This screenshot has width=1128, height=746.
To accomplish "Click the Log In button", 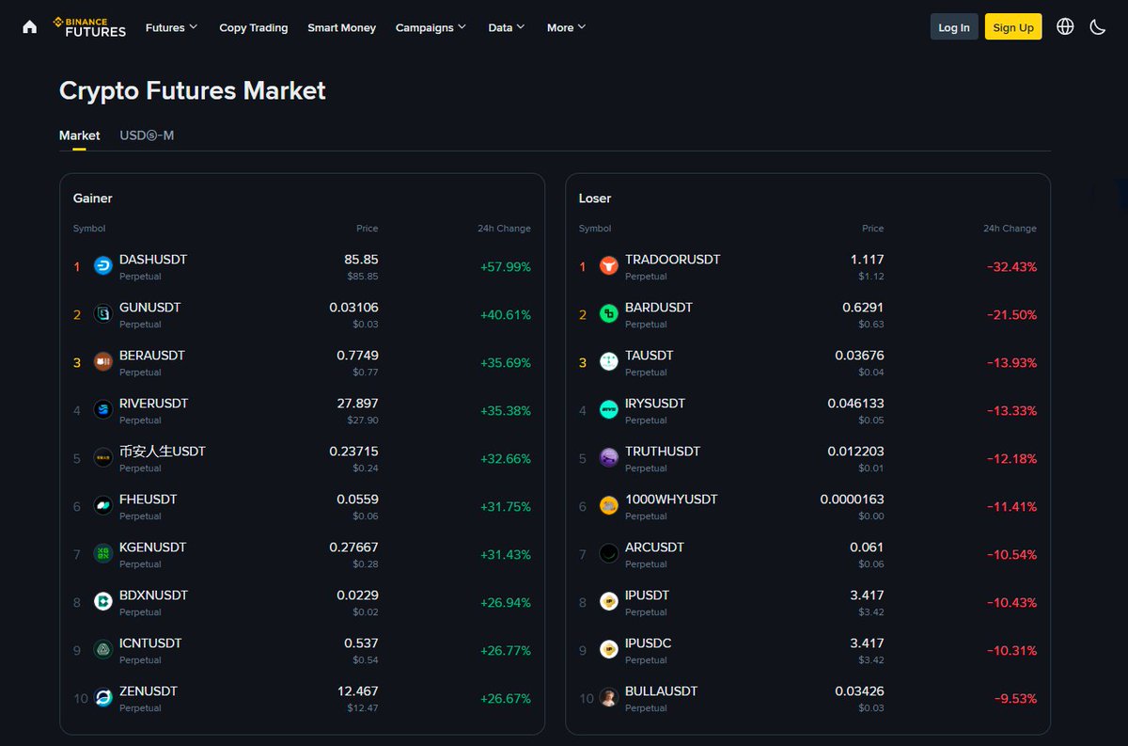I will (x=953, y=26).
